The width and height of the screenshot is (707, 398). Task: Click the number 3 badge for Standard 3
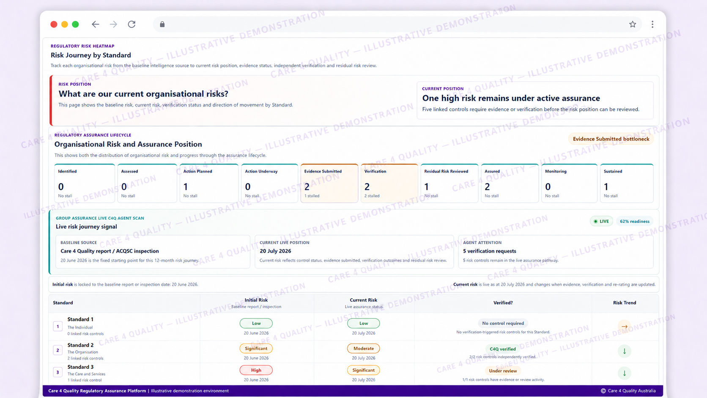pyautogui.click(x=58, y=372)
